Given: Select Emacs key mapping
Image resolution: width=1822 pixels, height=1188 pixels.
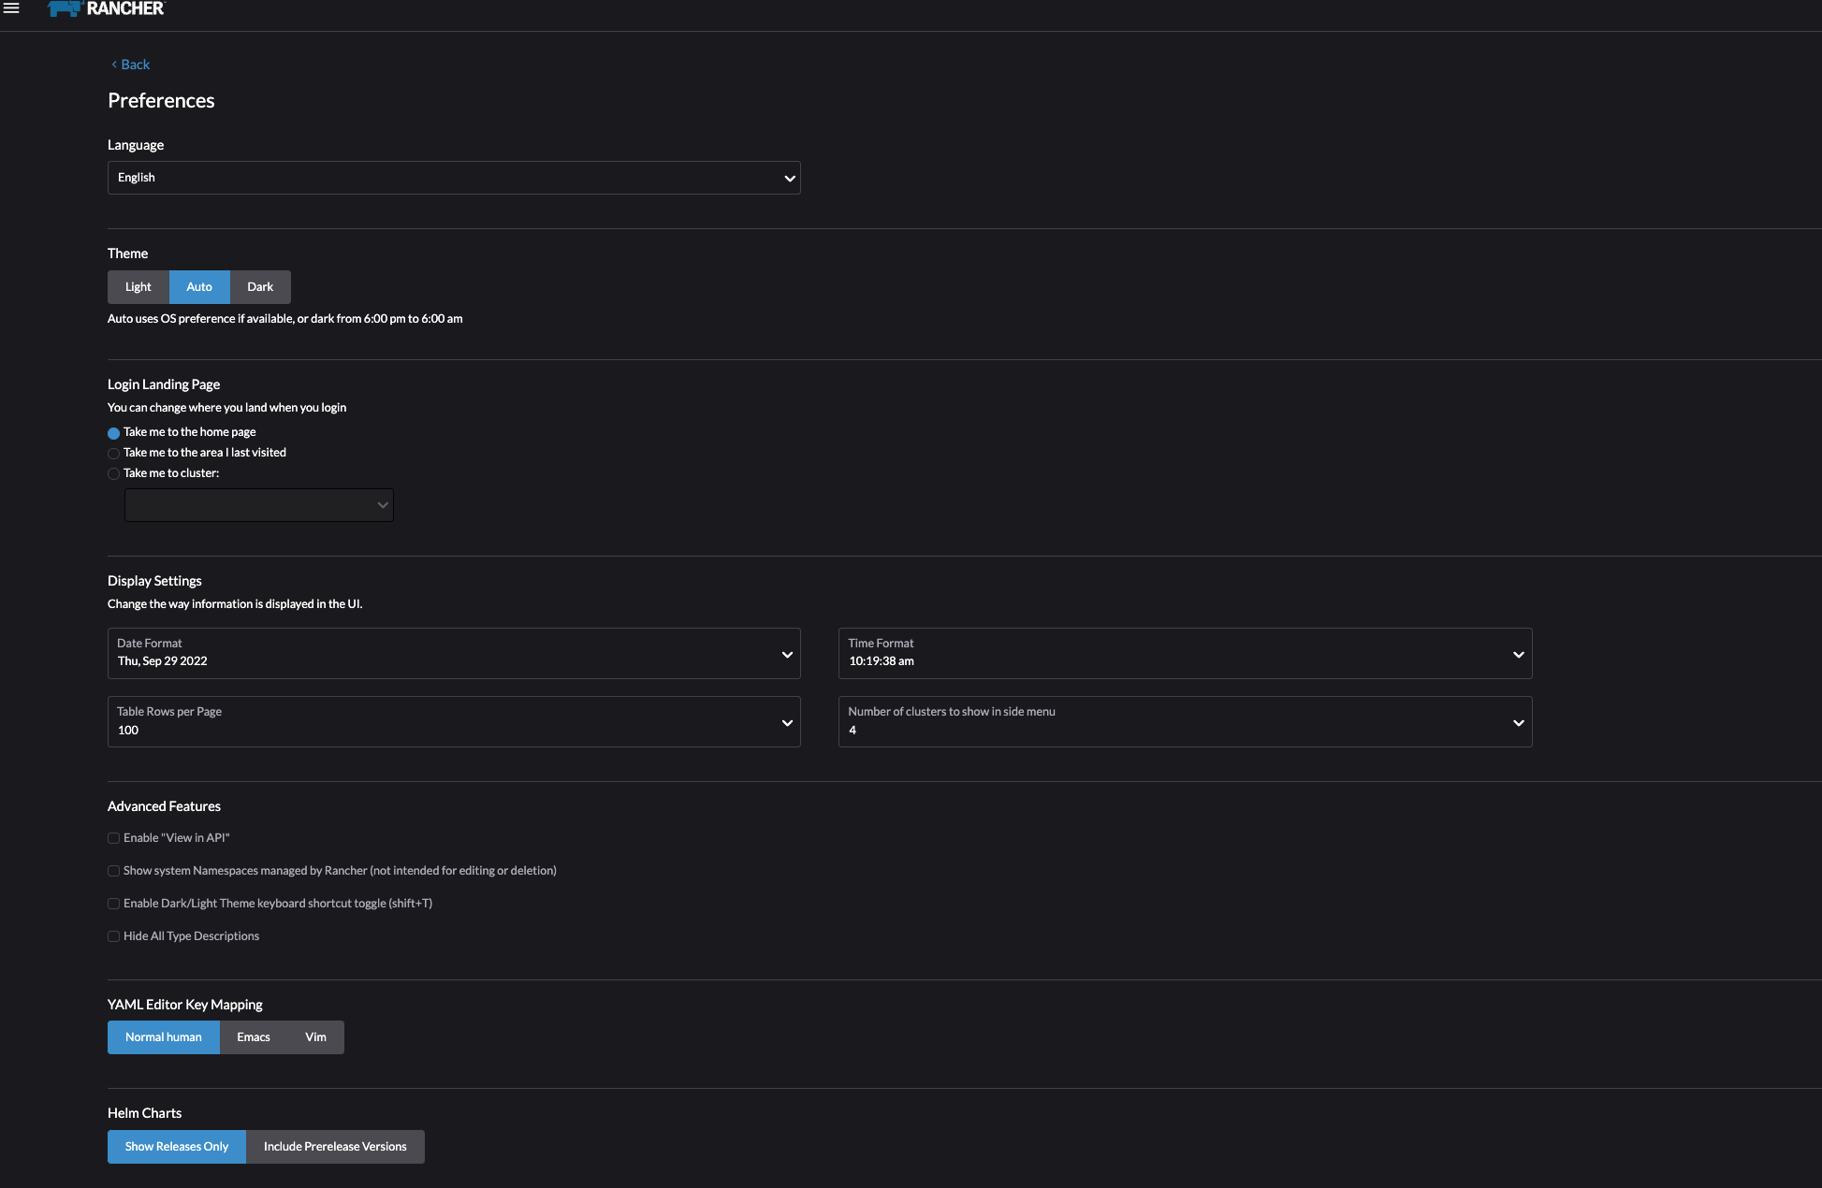Looking at the screenshot, I should click(253, 1036).
